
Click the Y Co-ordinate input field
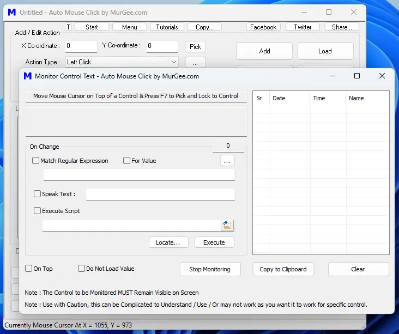[x=162, y=46]
